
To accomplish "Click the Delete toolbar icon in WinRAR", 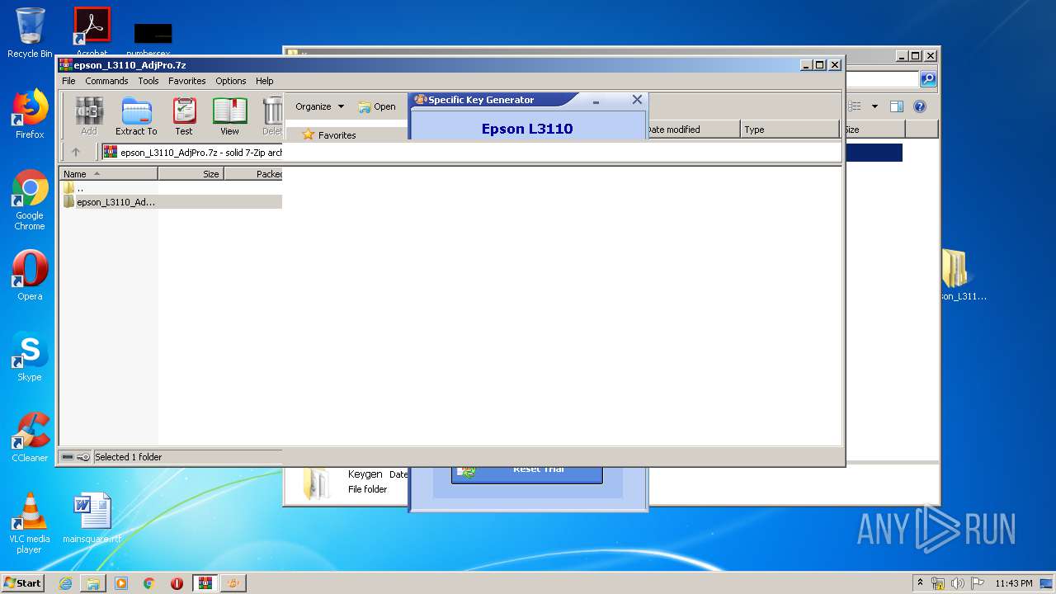I will point(272,116).
